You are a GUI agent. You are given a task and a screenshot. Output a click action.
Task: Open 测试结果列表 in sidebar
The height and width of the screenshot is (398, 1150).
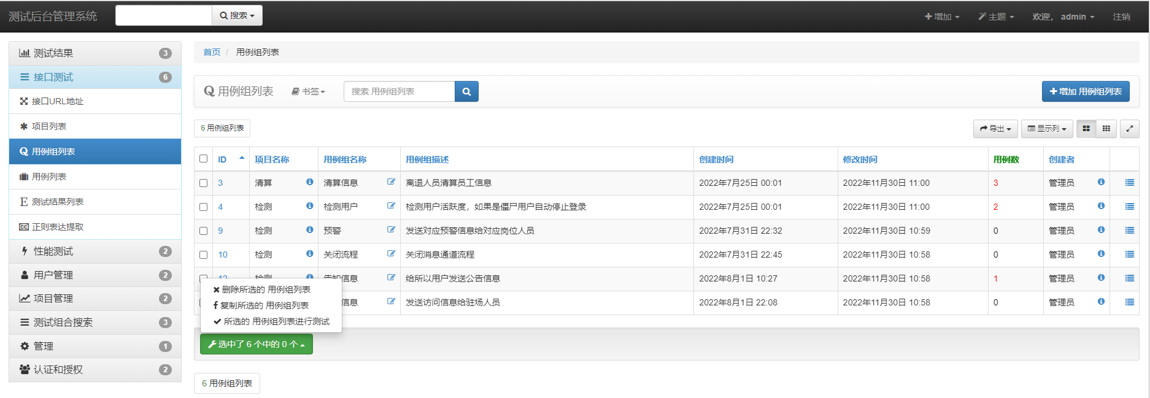pyautogui.click(x=95, y=202)
